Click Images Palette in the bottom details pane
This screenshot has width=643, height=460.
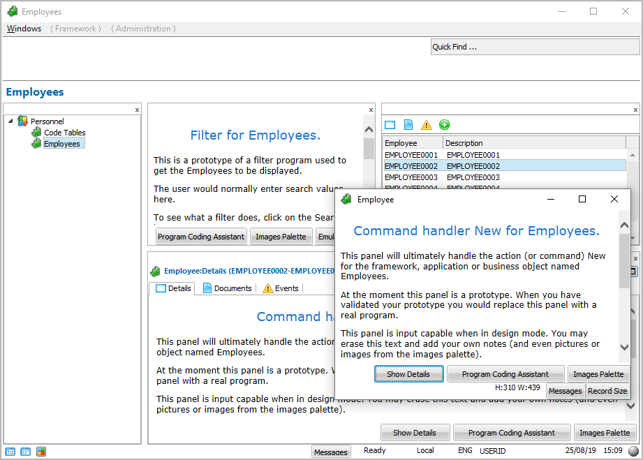tap(605, 433)
